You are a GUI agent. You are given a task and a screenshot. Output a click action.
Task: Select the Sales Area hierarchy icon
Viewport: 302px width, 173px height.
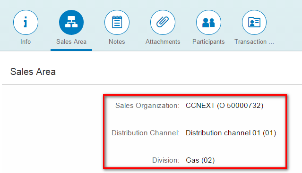tap(71, 22)
